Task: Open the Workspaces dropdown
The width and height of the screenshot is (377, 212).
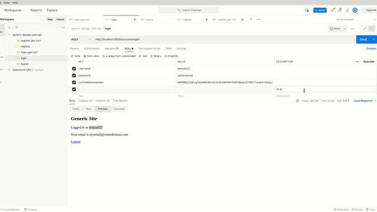Action: (14, 11)
